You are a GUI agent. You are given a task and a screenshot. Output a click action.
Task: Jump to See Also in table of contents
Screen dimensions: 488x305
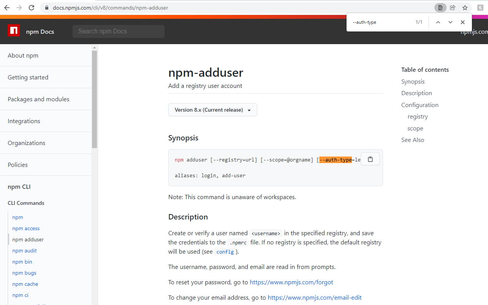[x=413, y=140]
